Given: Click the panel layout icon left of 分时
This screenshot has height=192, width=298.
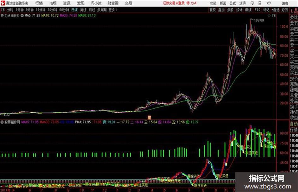Looking at the screenshot, I should pos(3,10).
